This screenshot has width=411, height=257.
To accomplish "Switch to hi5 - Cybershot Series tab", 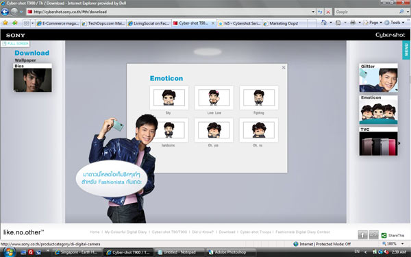I will coord(239,23).
